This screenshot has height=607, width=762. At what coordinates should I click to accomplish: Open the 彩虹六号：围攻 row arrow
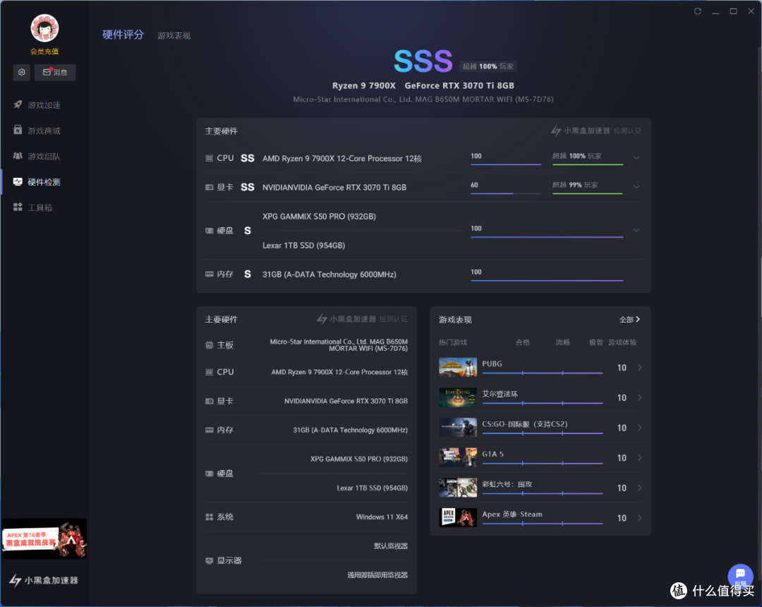(x=639, y=488)
